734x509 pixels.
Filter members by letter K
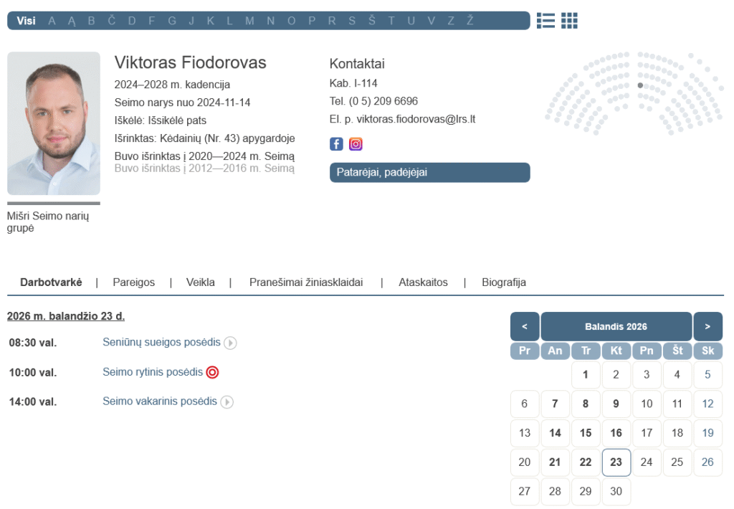[x=211, y=21]
